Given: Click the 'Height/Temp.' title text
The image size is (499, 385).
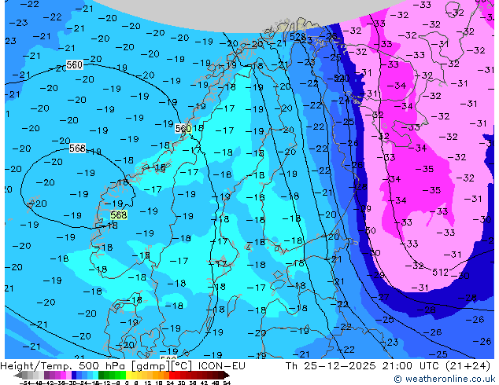Looking at the screenshot, I should 36,366.
